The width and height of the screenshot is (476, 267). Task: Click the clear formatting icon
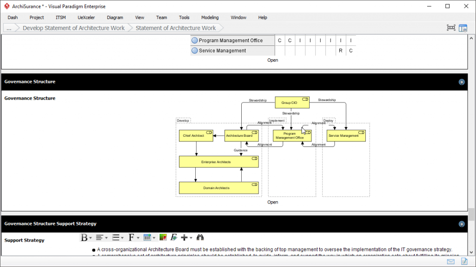point(174,237)
